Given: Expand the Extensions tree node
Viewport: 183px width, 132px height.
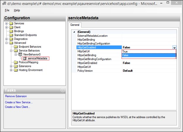Looking at the screenshot, I should [11, 66].
